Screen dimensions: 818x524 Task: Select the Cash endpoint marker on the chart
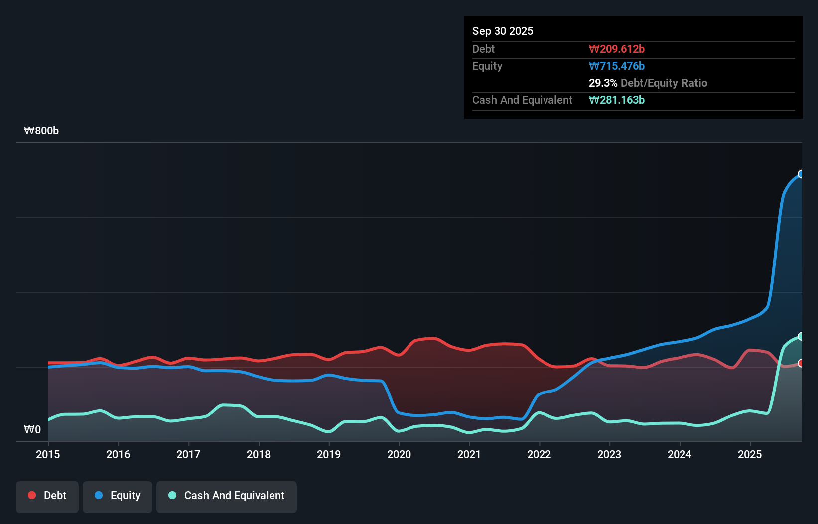tap(801, 335)
